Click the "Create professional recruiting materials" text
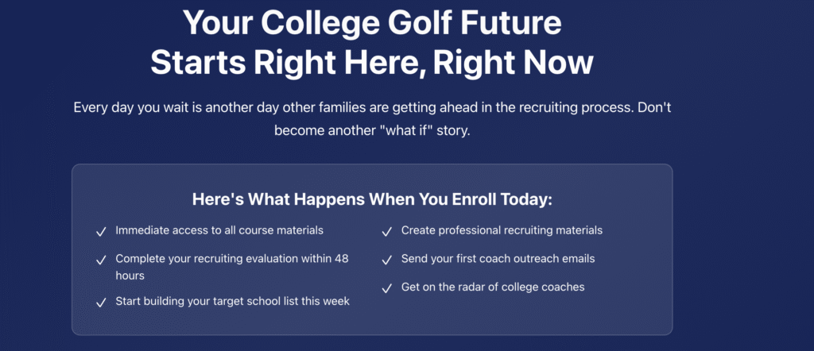Viewport: 814px width, 351px height. tap(502, 230)
